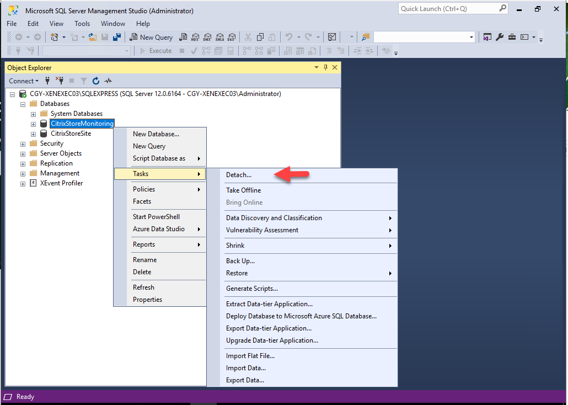Select Detach... from the Tasks submenu
This screenshot has width=568, height=405.
(239, 175)
